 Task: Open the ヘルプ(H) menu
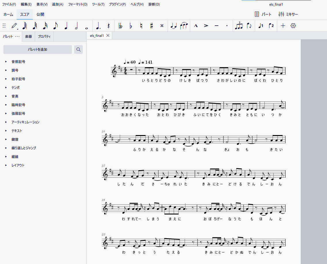137,4
